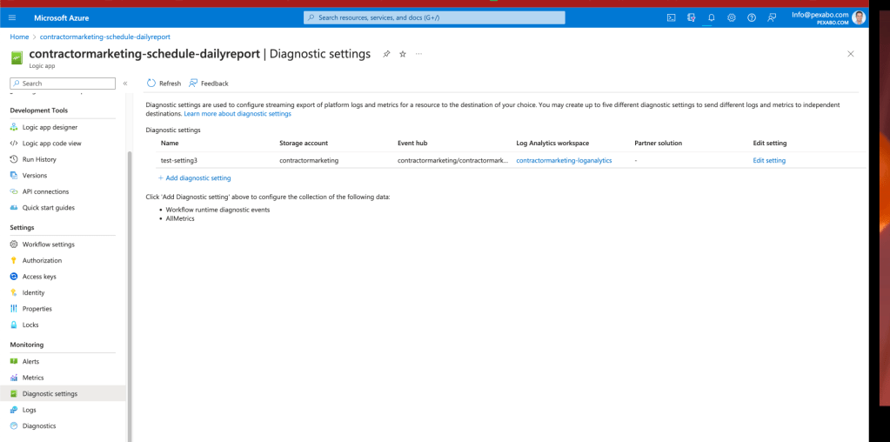Pin this blade to dashboard

click(386, 54)
